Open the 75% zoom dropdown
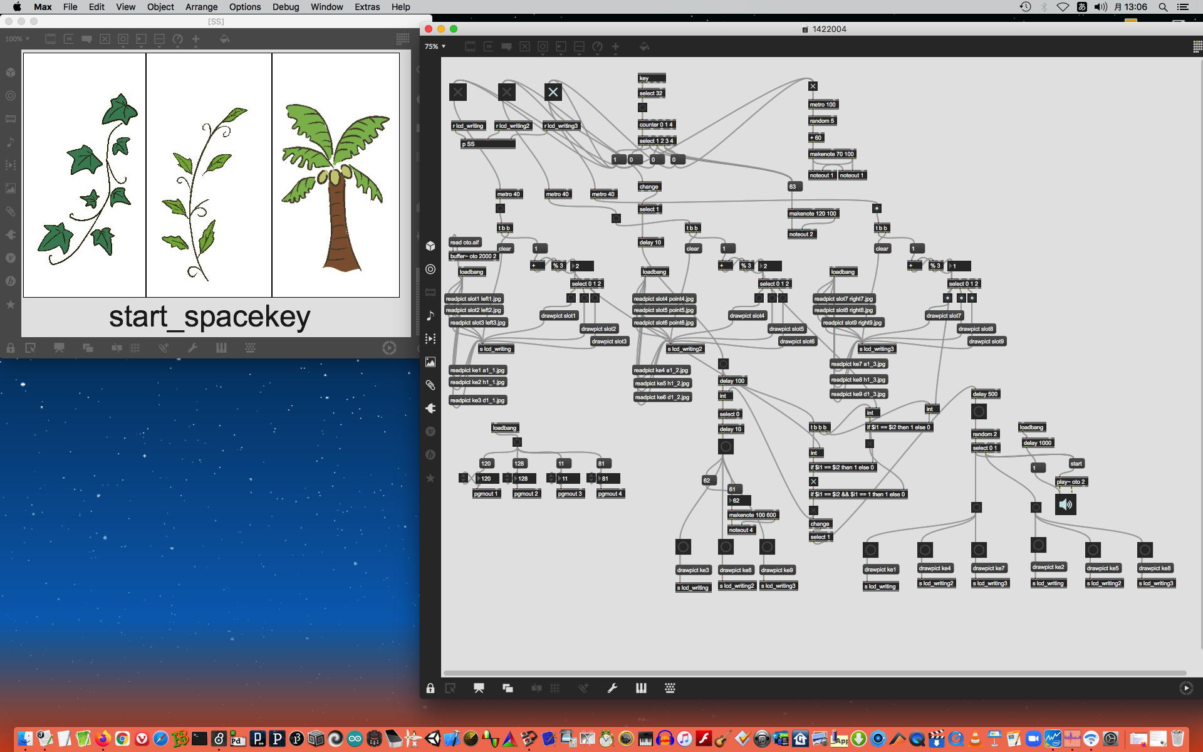Viewport: 1203px width, 752px height. point(435,46)
